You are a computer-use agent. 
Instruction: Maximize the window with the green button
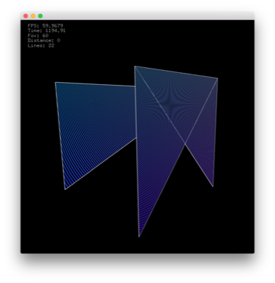click(x=40, y=16)
